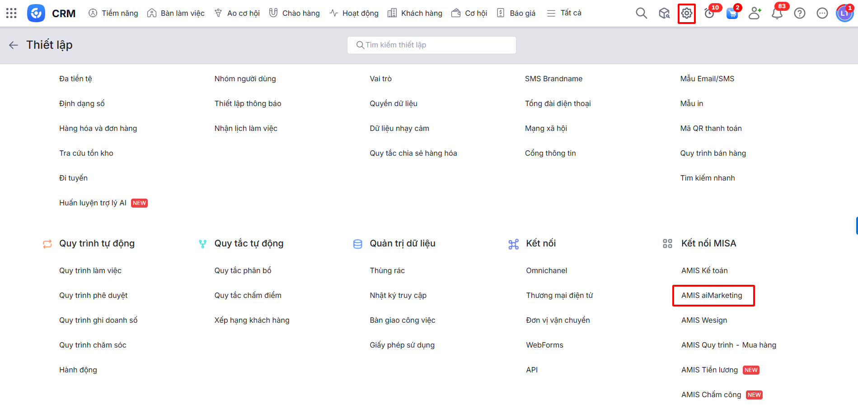Switch to the Khách hàng tab
858x413 pixels.
(415, 13)
